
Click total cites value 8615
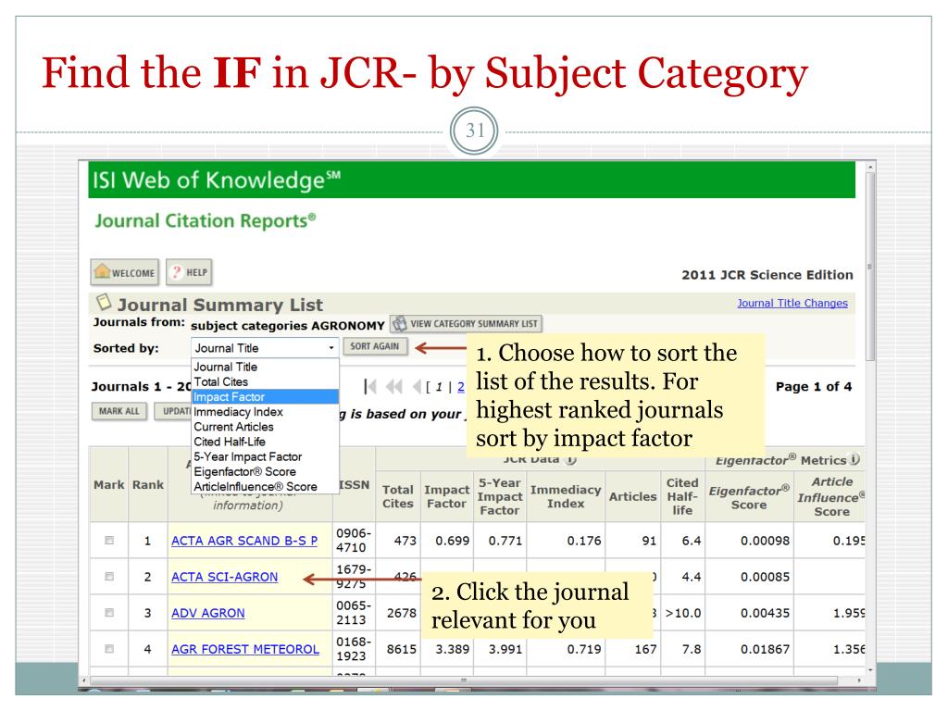(402, 649)
